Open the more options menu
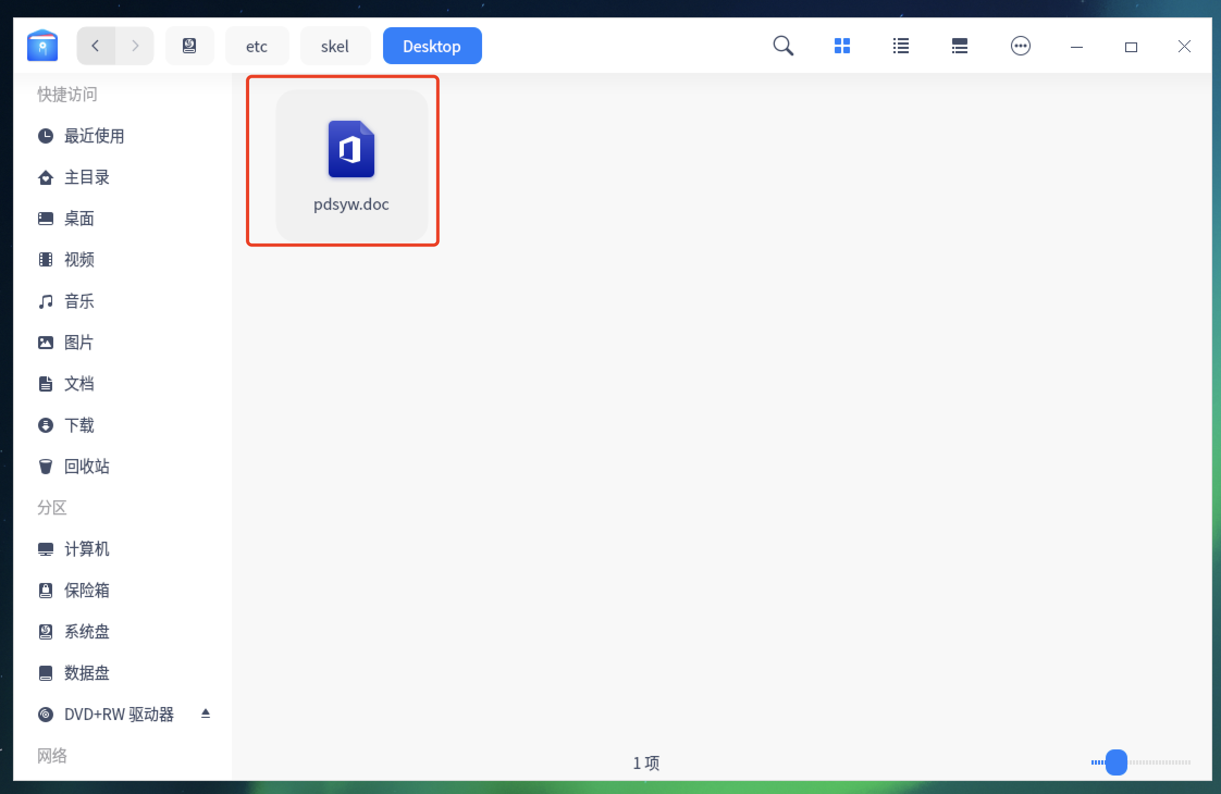The image size is (1221, 794). pos(1020,46)
